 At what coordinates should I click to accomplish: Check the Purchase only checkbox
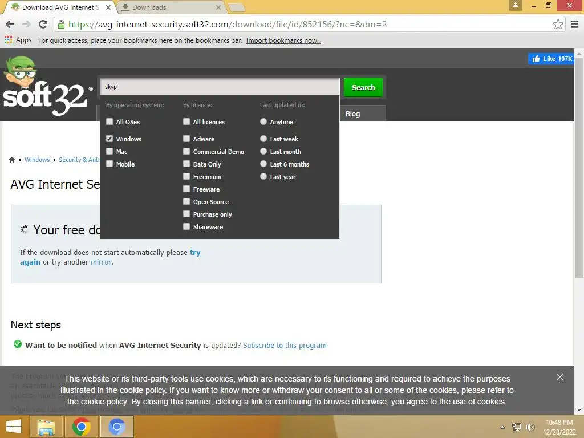pos(186,214)
